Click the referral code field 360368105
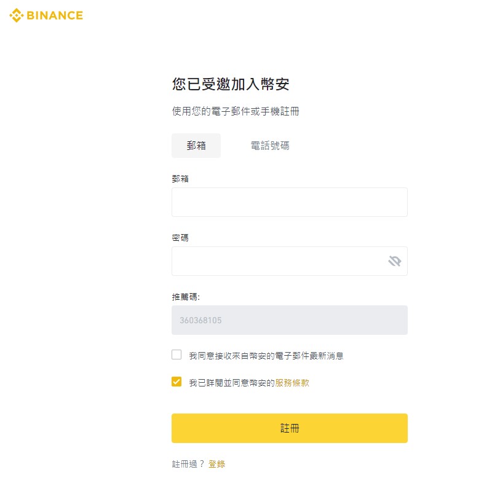492x502 pixels. click(290, 320)
